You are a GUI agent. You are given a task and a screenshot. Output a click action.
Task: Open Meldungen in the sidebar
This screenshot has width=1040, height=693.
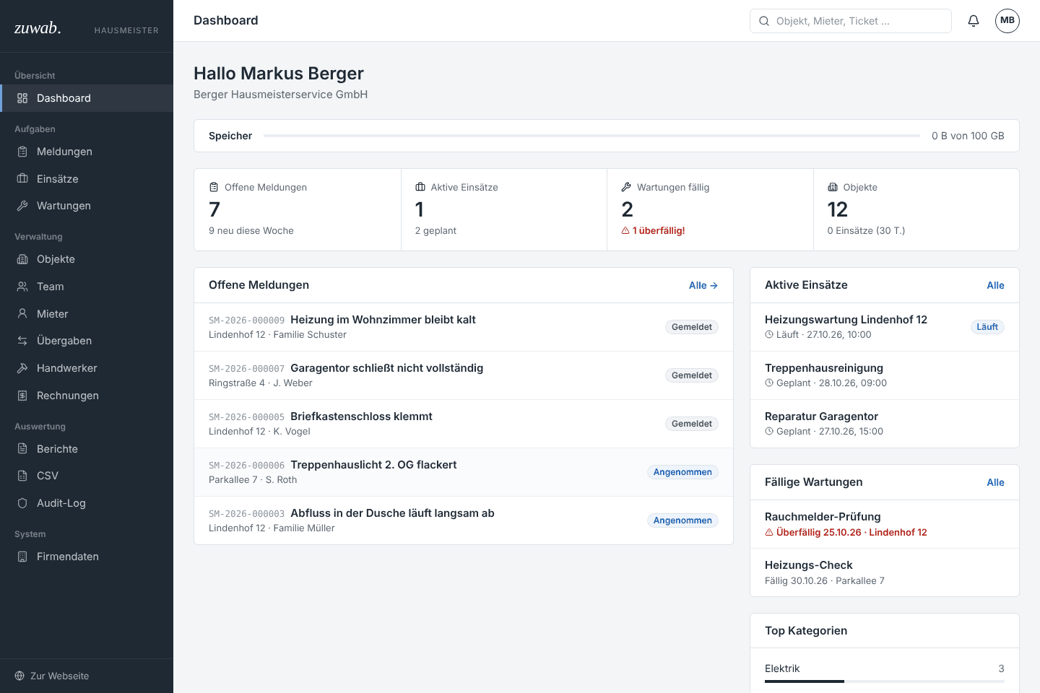coord(87,152)
